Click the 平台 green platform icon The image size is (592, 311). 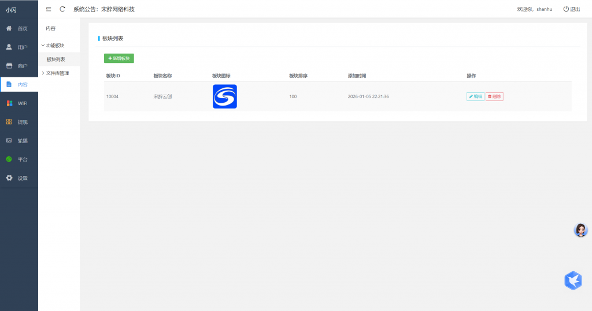[9, 159]
